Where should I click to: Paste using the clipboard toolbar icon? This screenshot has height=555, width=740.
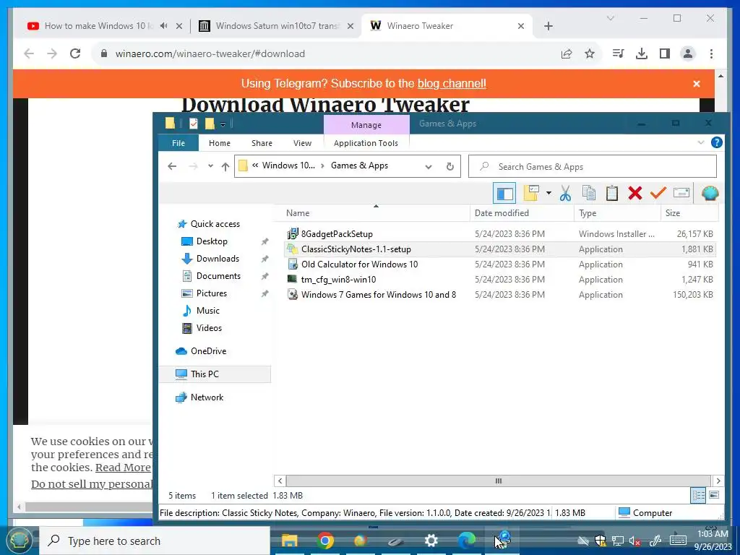(611, 193)
